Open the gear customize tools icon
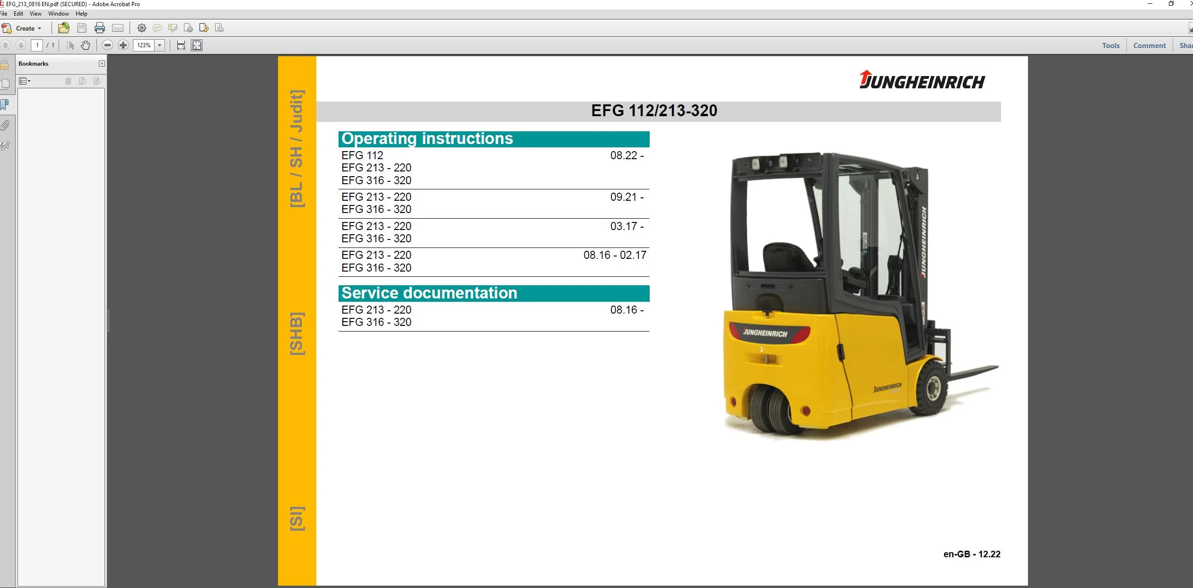 [142, 28]
